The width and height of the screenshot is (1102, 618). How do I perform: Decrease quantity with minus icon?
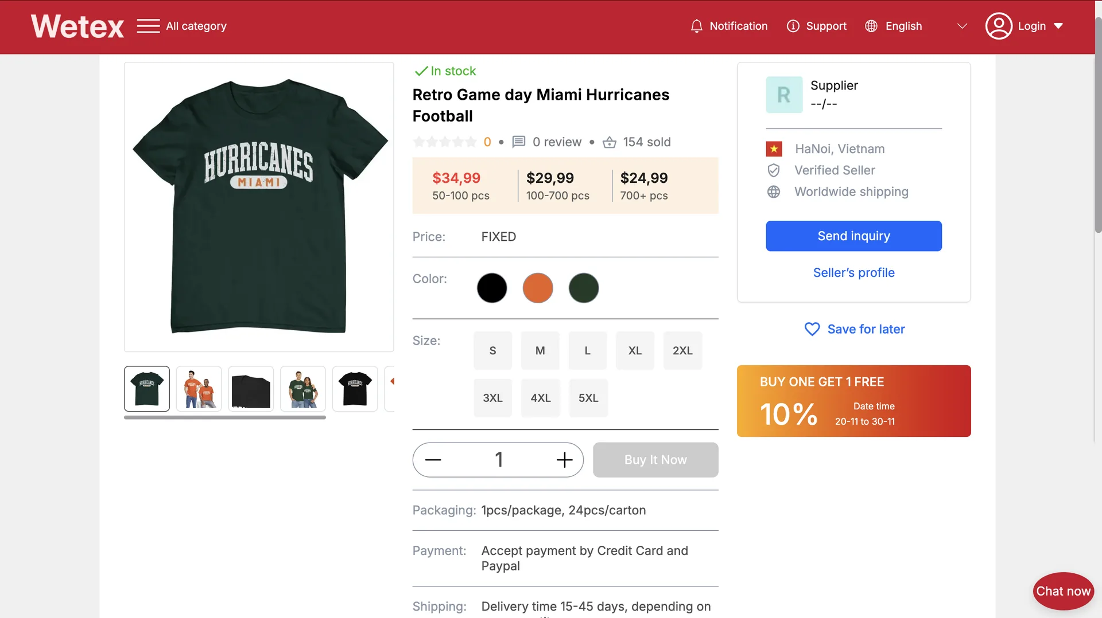tap(433, 460)
